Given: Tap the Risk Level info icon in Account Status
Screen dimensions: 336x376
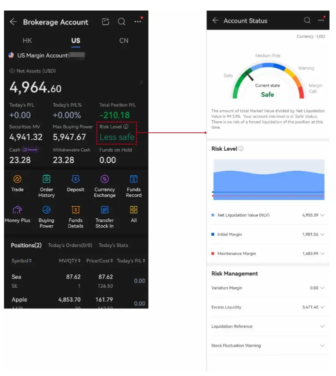Looking at the screenshot, I should point(241,149).
